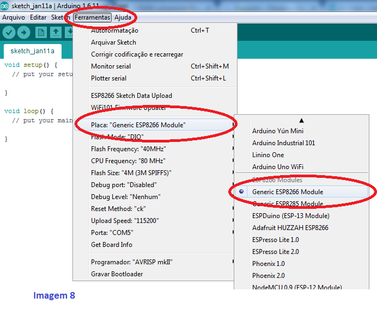The image size is (377, 310).
Task: Click the 'void setup() {' code line
Action: coord(31,65)
